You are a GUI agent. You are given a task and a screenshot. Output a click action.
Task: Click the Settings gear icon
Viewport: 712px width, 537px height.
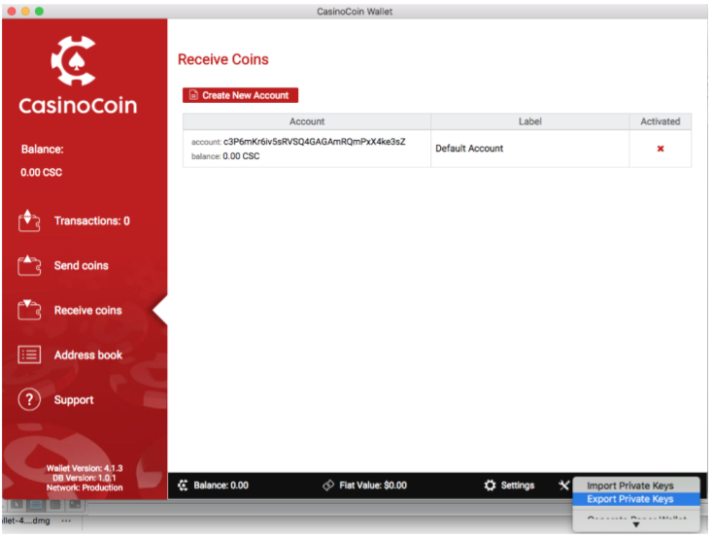[490, 486]
